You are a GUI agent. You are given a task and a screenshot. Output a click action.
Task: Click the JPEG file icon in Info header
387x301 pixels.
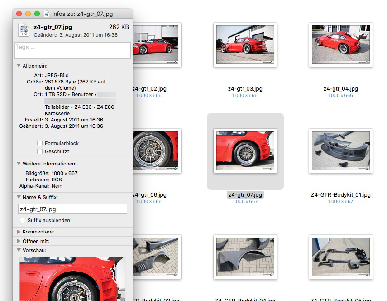click(24, 30)
